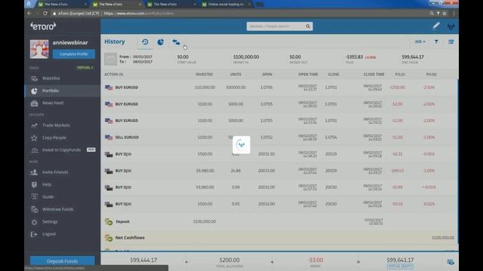
Task: Click the bottom-right watchlist eye icon
Action: (451, 262)
